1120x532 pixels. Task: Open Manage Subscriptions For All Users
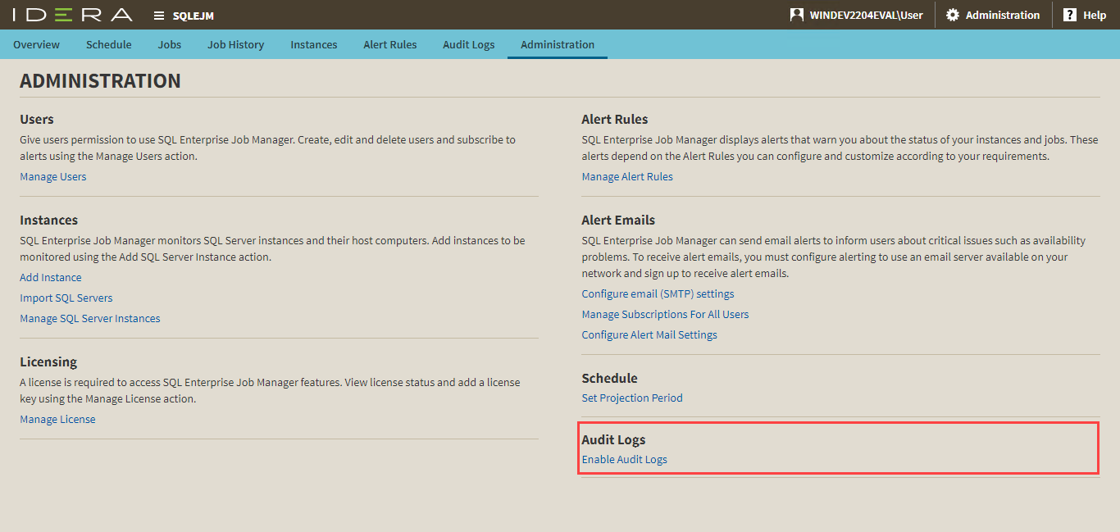point(665,314)
